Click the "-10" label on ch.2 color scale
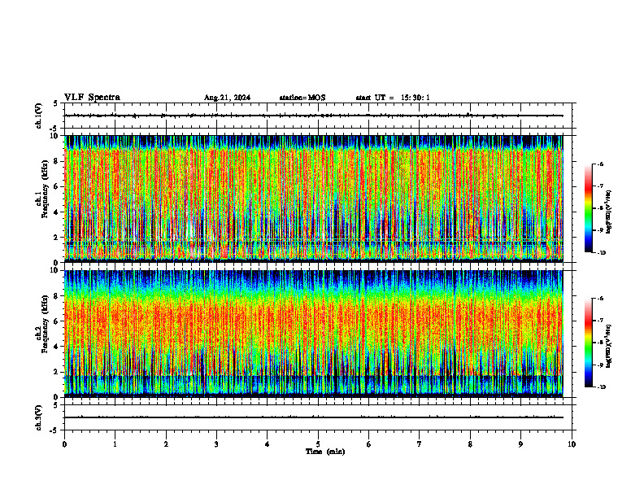The height and width of the screenshot is (498, 644). click(x=601, y=387)
